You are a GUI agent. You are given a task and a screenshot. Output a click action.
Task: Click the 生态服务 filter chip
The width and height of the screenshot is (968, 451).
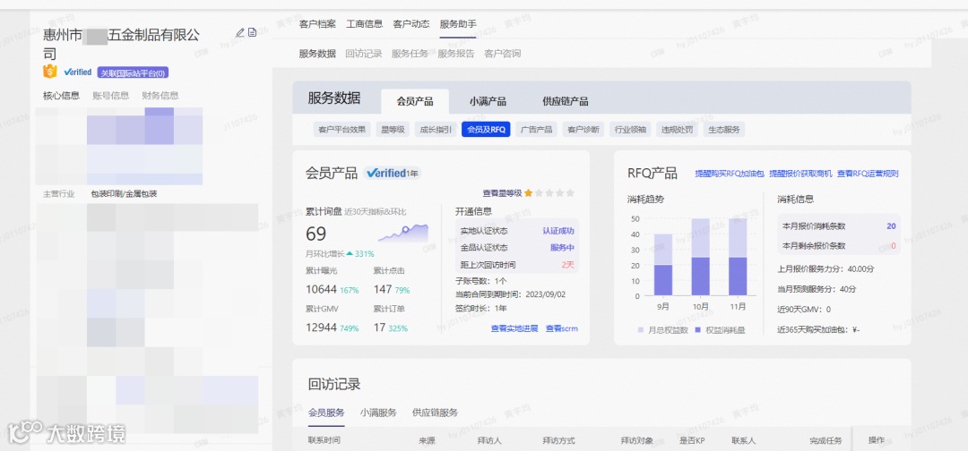[x=724, y=130]
